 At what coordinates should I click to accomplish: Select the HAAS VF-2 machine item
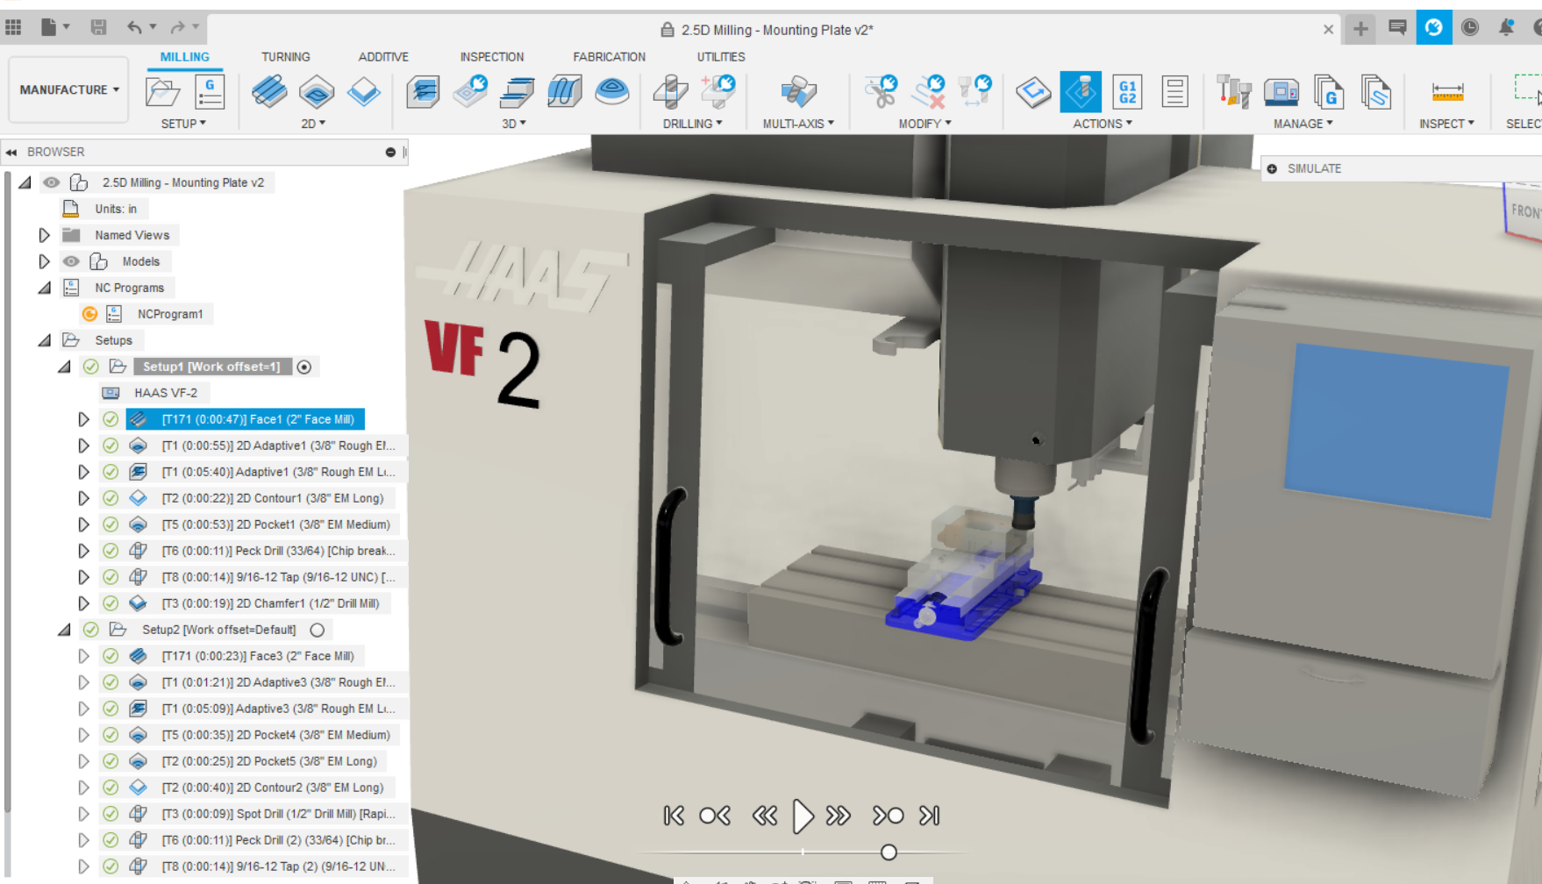click(166, 393)
